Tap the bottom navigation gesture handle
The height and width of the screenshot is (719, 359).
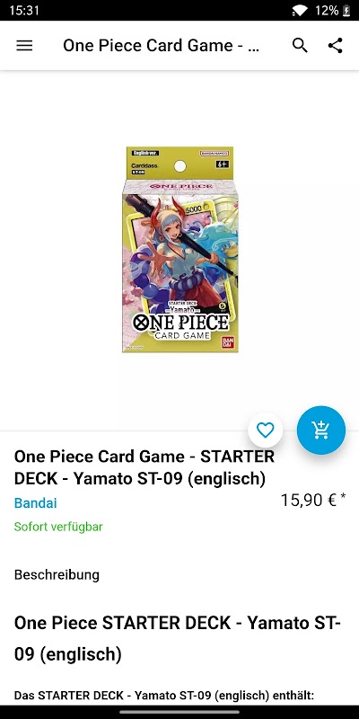179,712
